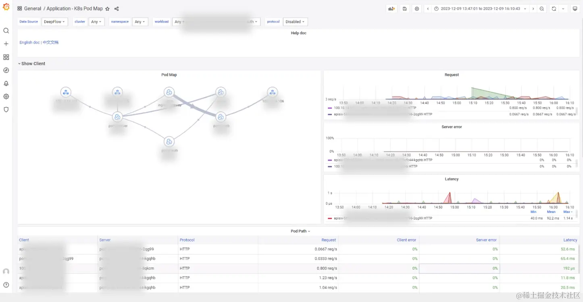Open the English doc link

click(29, 42)
